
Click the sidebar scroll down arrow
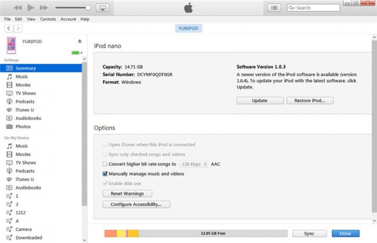click(x=85, y=240)
